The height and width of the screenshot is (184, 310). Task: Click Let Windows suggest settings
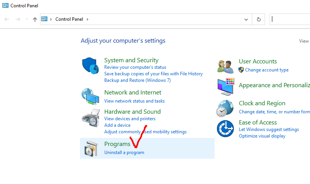tap(269, 129)
